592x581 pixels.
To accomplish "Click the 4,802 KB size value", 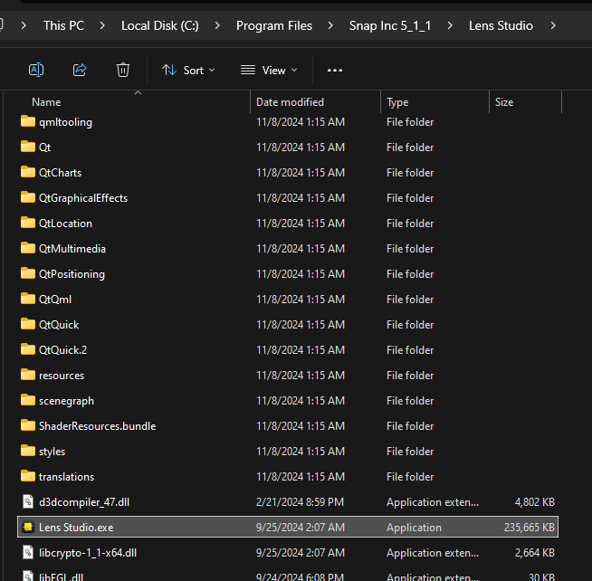I will [x=535, y=502].
